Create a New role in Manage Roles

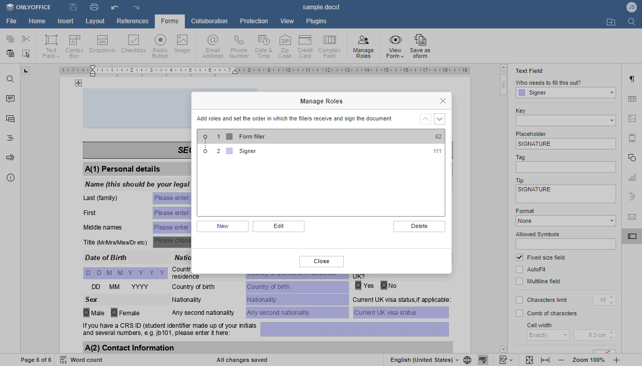click(x=223, y=226)
